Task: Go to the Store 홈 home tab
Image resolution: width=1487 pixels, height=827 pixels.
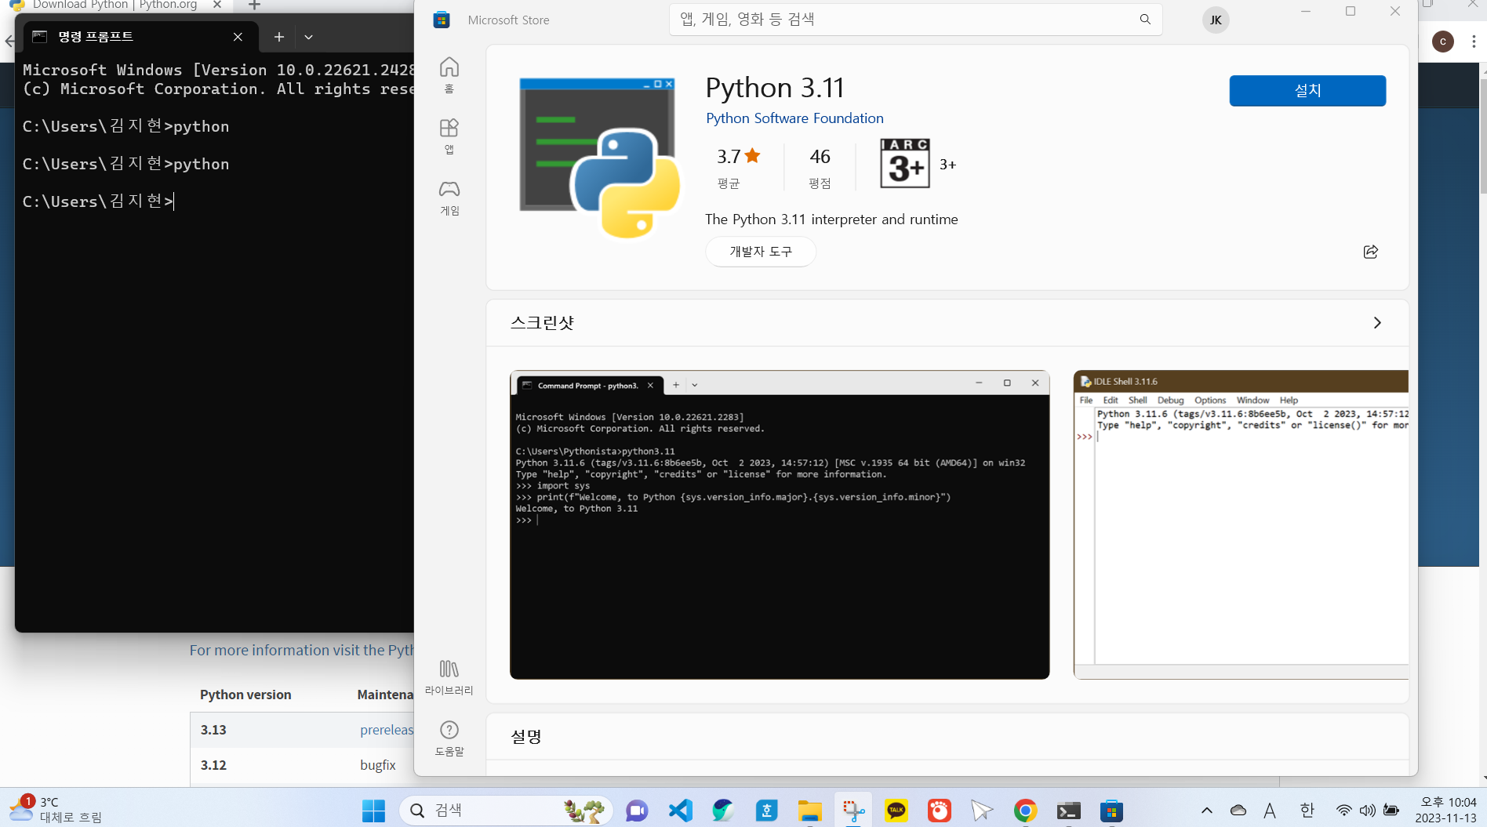Action: (x=449, y=75)
